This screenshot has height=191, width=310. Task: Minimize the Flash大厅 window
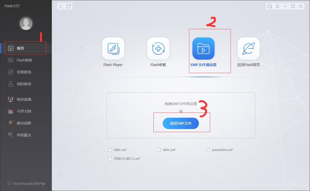[x=285, y=6]
